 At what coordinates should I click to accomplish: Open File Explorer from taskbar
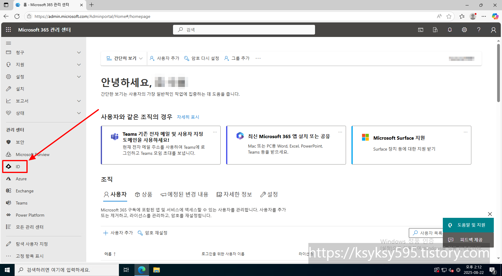click(x=156, y=270)
